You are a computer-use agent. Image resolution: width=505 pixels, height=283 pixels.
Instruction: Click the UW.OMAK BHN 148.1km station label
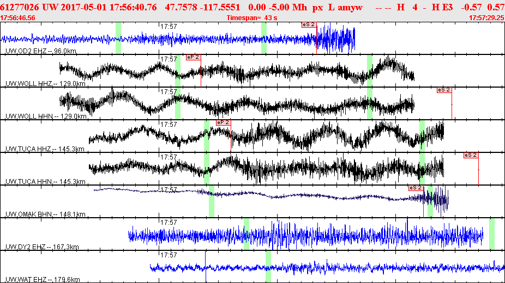point(45,214)
